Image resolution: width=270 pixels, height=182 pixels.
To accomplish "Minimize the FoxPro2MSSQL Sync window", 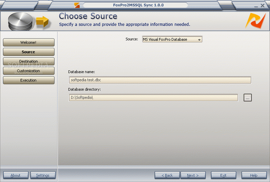I will tap(256, 6).
